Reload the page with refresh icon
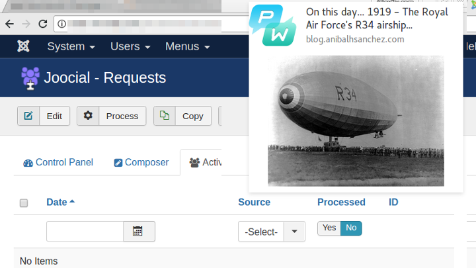 (43, 24)
